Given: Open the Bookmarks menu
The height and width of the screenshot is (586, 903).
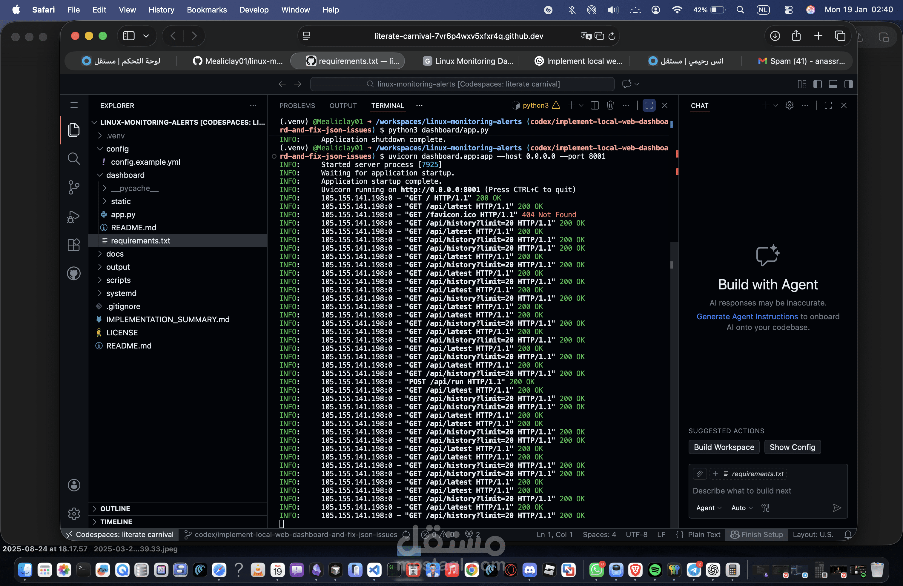Looking at the screenshot, I should click(207, 10).
